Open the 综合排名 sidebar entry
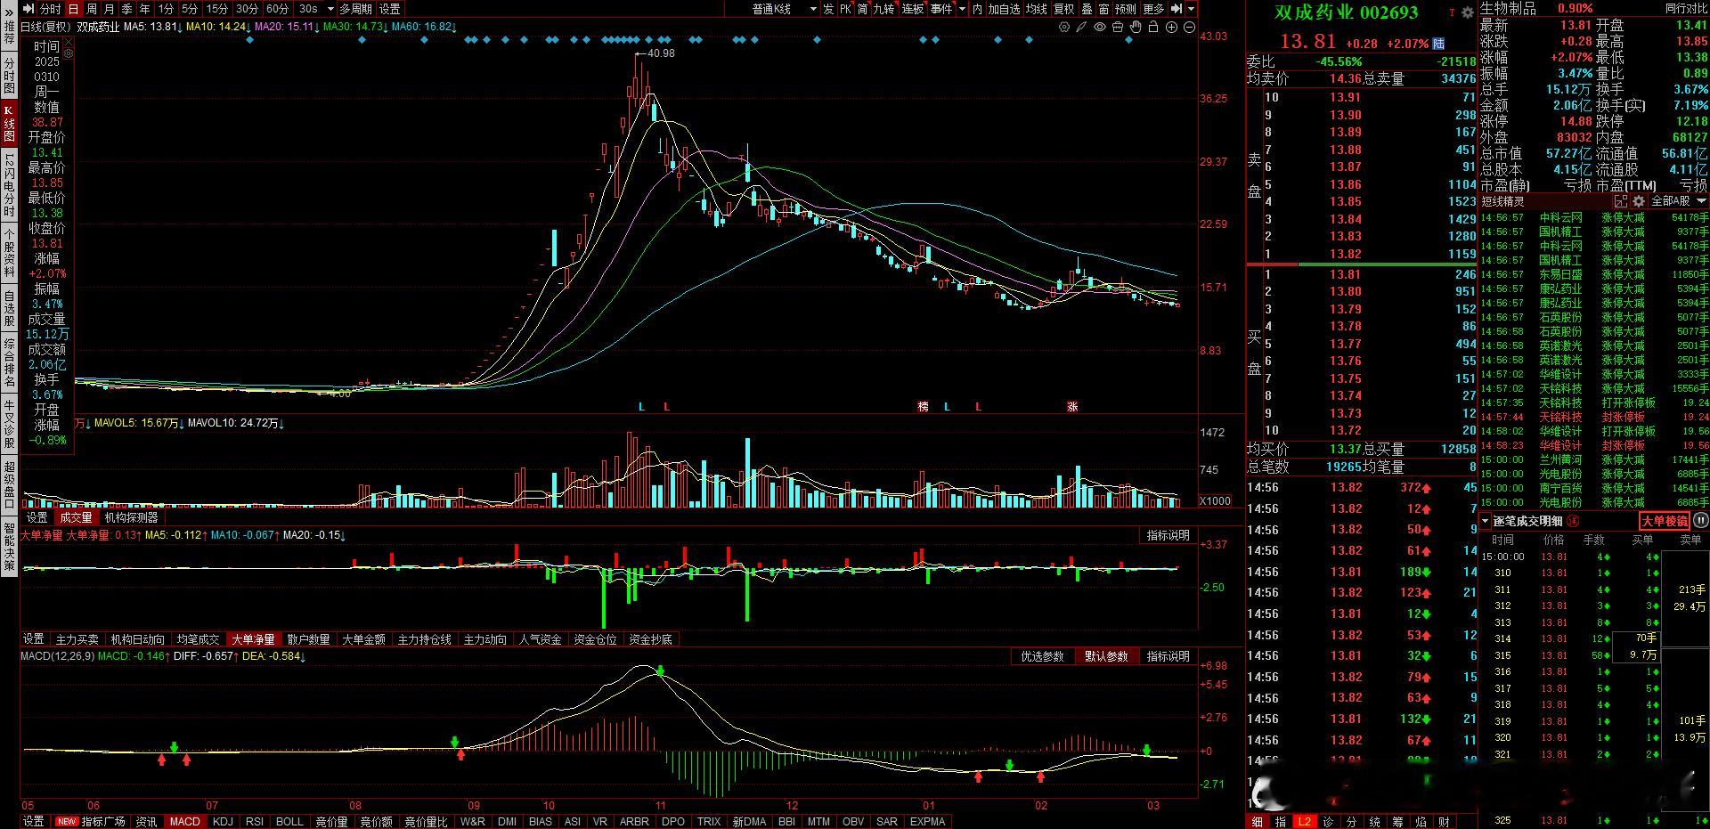The width and height of the screenshot is (1710, 829). (x=9, y=363)
